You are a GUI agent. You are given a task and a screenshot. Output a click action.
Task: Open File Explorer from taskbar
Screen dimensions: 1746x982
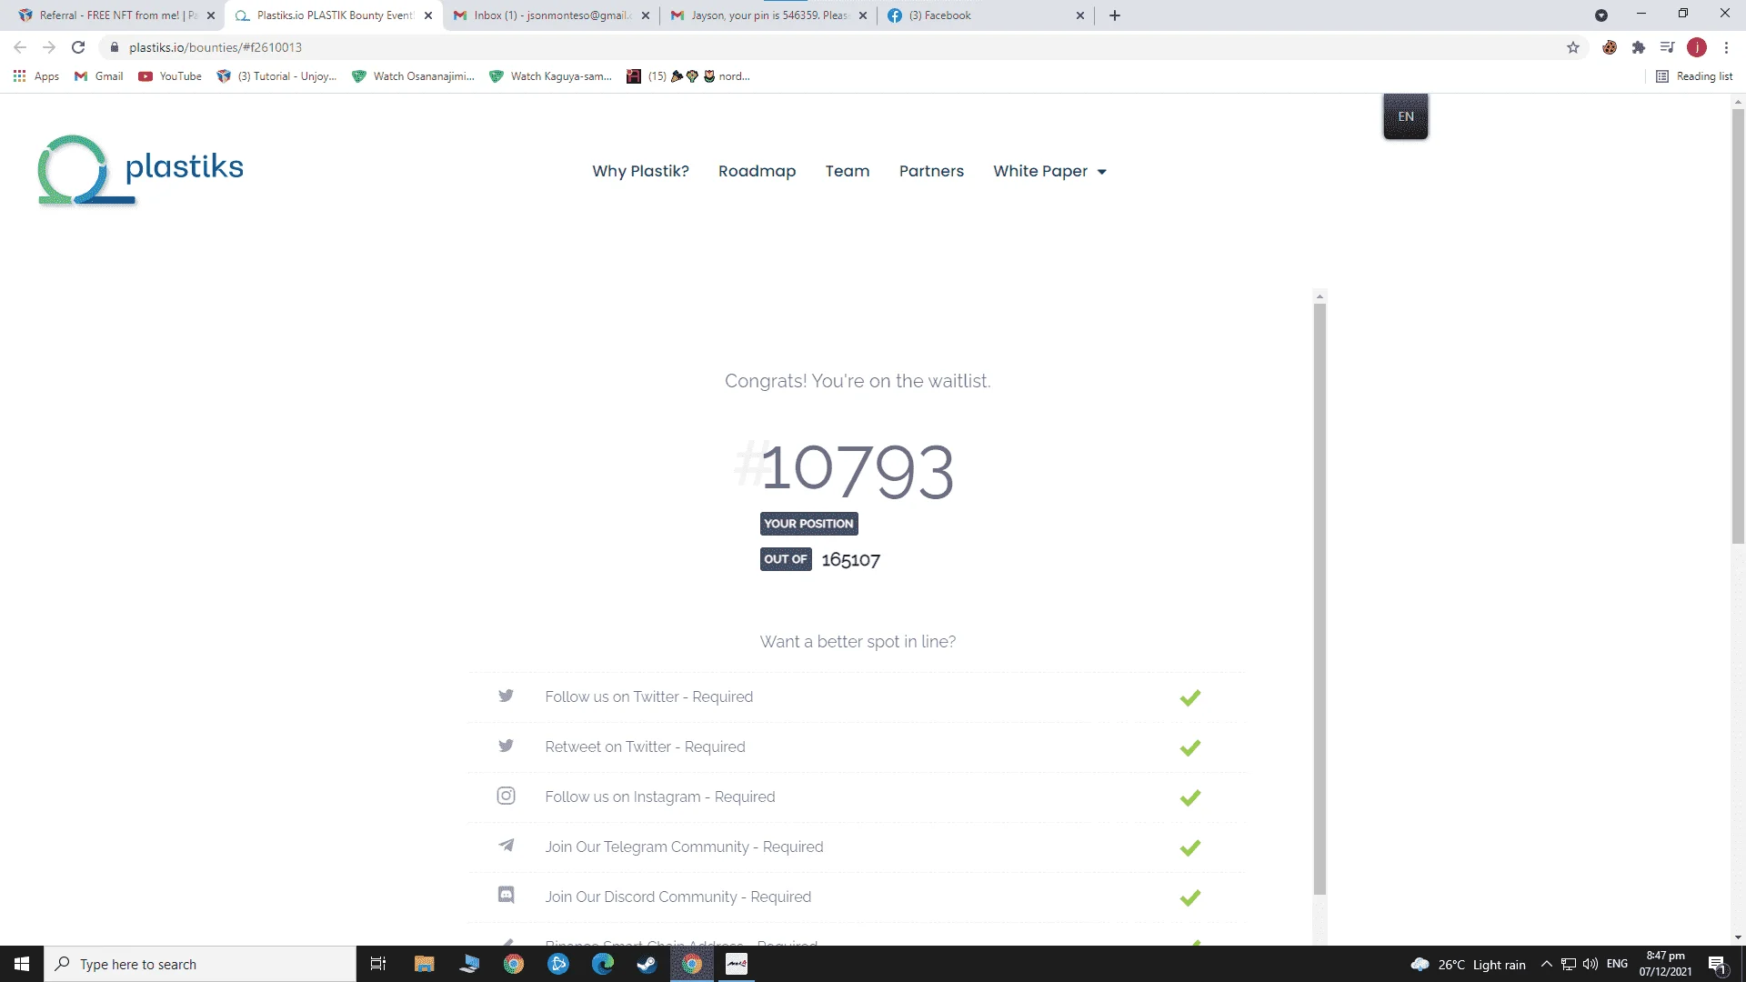coord(425,964)
